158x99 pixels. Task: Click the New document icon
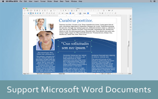[x=24, y=11]
